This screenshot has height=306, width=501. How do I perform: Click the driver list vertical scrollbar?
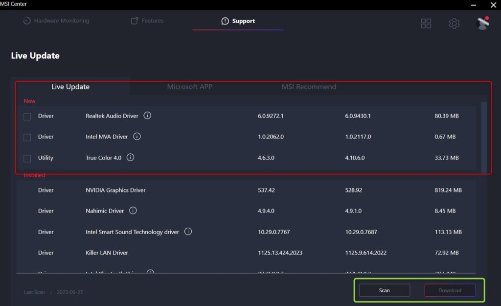pyautogui.click(x=484, y=138)
